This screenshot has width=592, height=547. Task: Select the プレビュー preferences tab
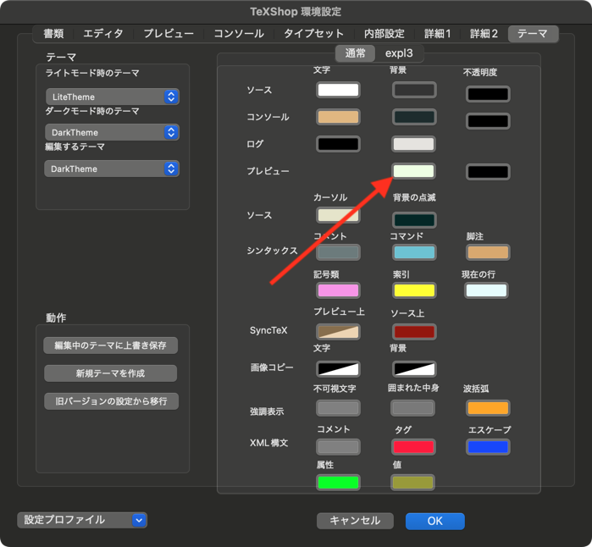pos(169,34)
